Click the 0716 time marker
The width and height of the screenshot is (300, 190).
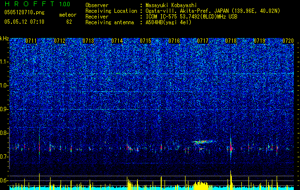coord(174,41)
